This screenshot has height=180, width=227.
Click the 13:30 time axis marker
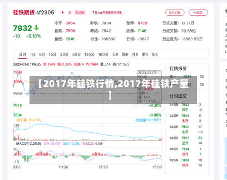point(103,167)
